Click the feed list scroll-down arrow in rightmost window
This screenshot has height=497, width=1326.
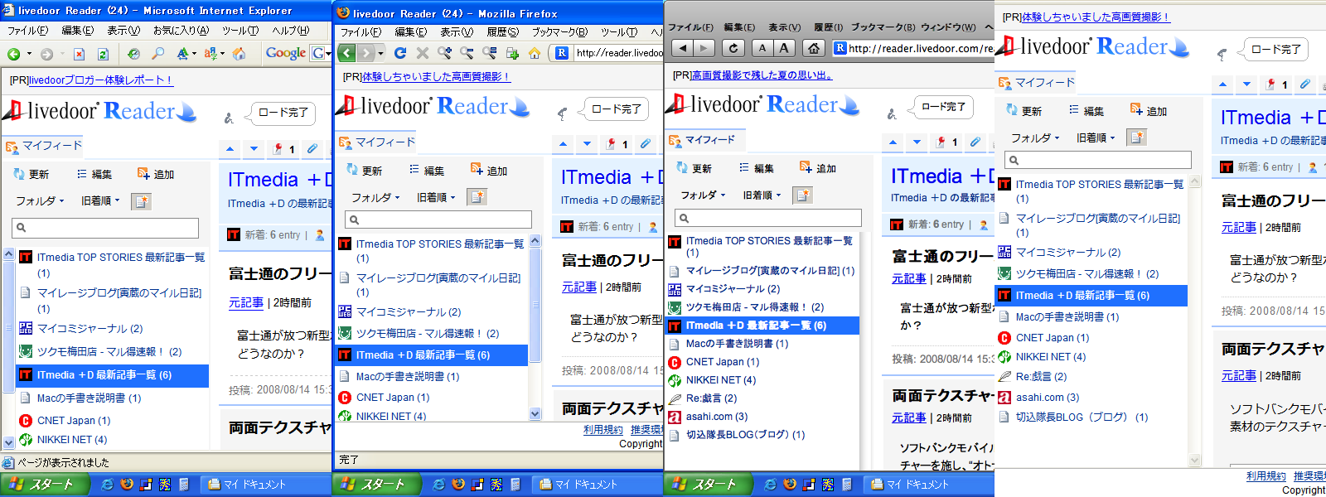pos(1195,460)
